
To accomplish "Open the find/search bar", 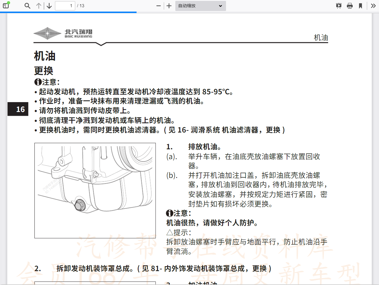I will coord(27,5).
